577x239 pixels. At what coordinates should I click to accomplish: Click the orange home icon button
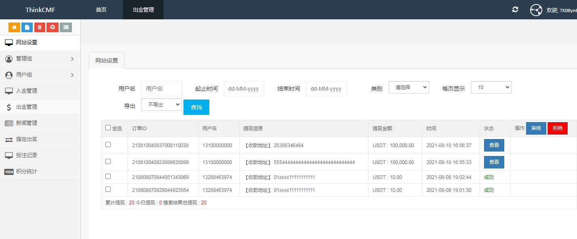[15, 27]
